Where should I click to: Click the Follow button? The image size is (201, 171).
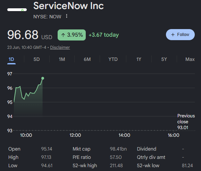coord(180,35)
